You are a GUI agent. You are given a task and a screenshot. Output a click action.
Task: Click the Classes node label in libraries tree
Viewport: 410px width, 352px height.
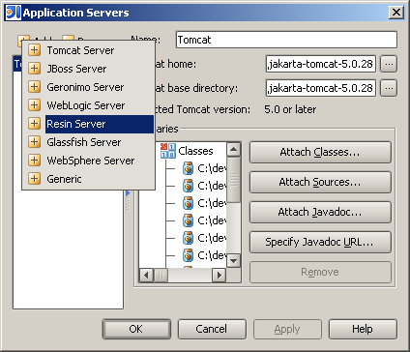tap(195, 151)
